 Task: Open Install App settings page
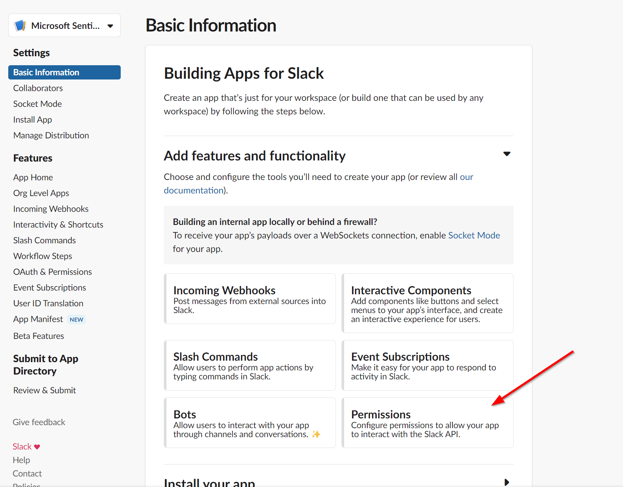[33, 120]
